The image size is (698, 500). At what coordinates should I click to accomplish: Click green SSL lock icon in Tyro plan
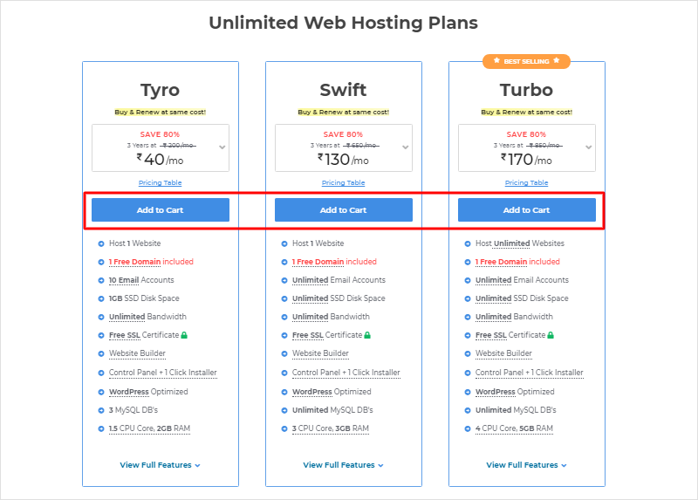pyautogui.click(x=185, y=335)
